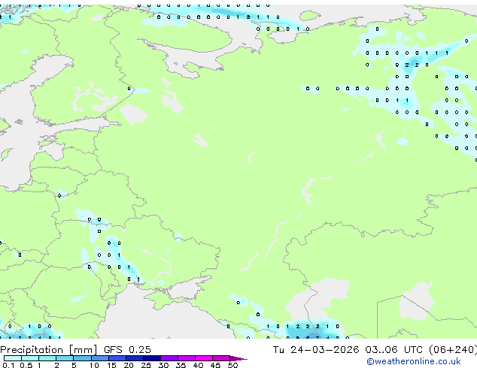The image size is (477, 368).
Task: Click the 0.1–0.5 mm lightest legend swatch
Action: click(x=13, y=358)
